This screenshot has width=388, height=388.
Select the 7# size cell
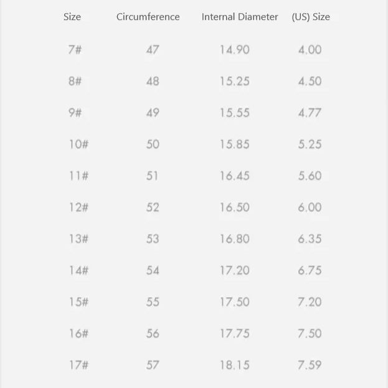pyautogui.click(x=75, y=49)
